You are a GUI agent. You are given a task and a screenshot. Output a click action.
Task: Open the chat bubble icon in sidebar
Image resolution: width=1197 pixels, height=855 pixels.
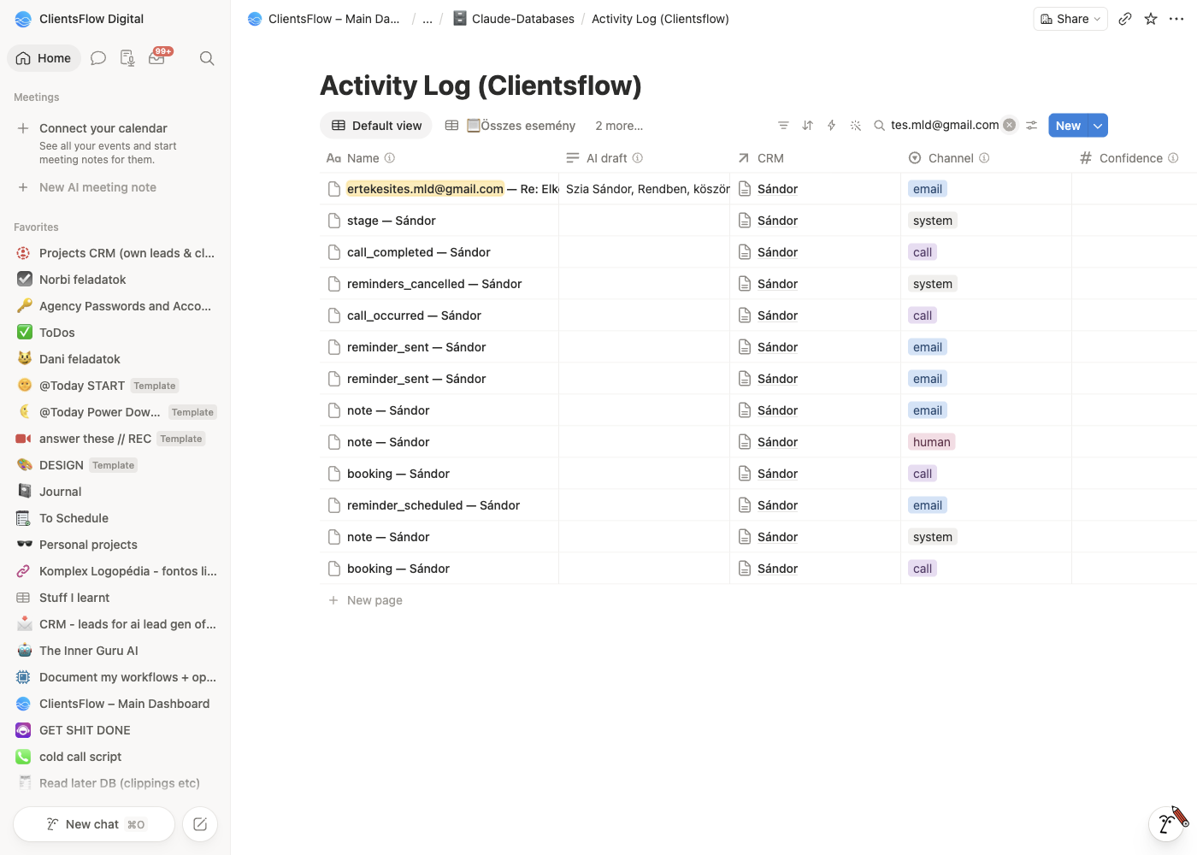(x=98, y=58)
